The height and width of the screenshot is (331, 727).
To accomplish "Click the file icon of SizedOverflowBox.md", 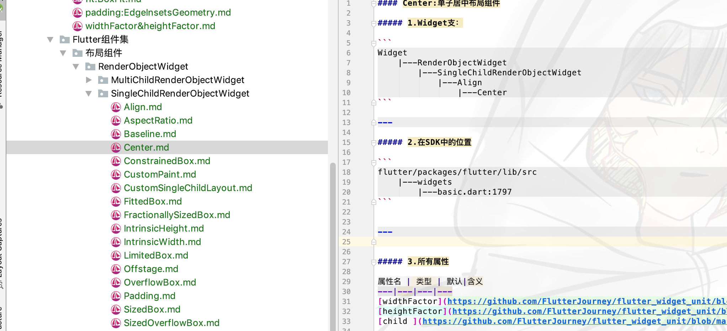I will (116, 323).
